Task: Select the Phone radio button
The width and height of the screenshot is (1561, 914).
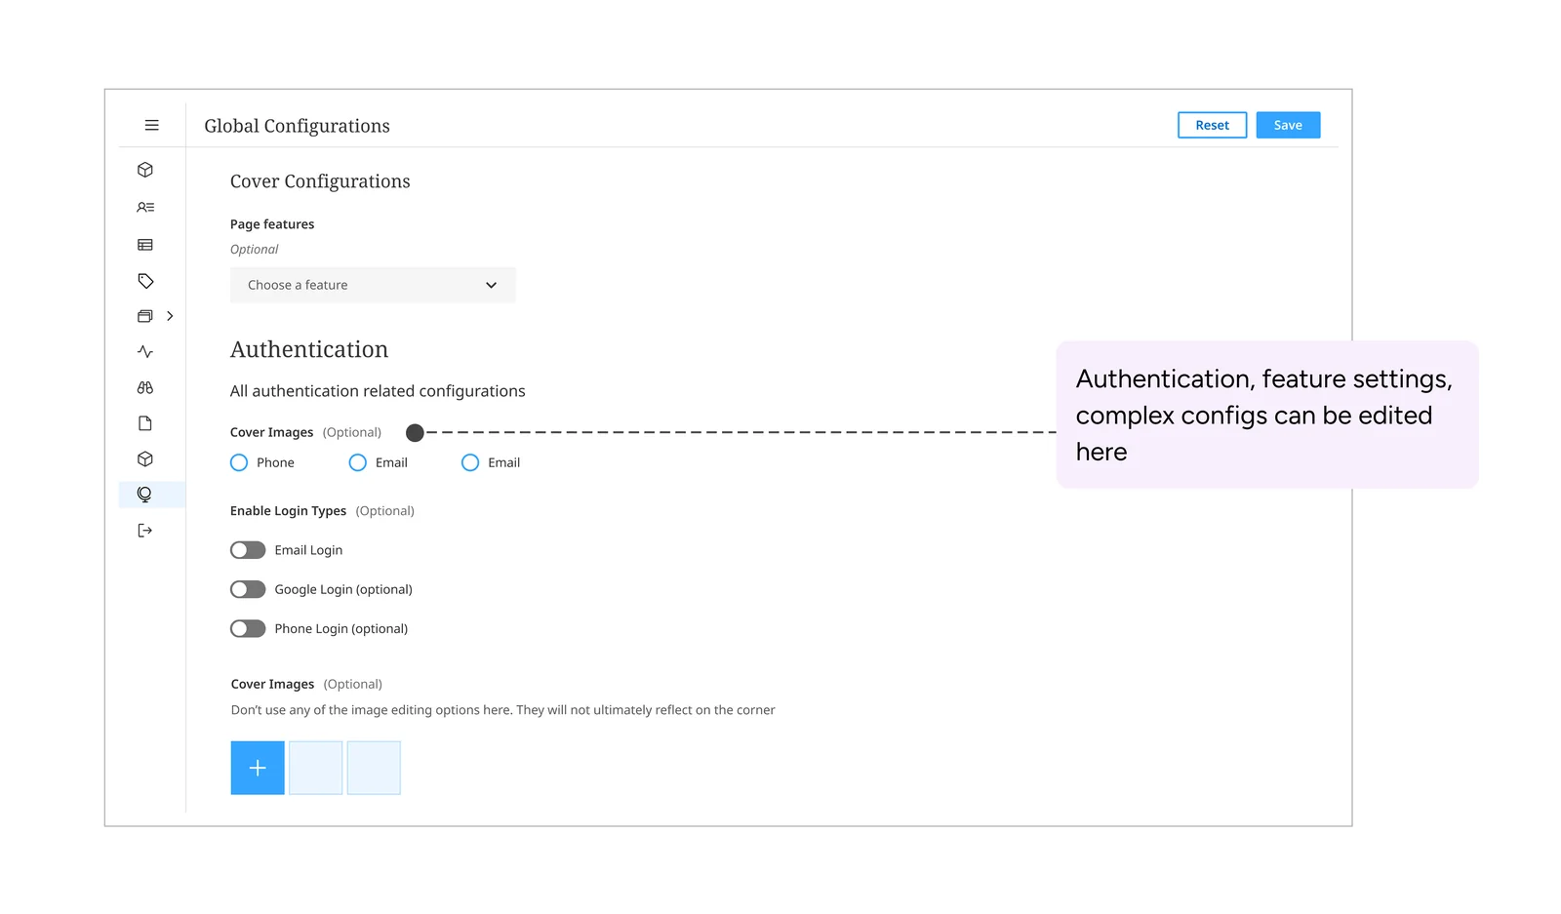Action: tap(239, 462)
